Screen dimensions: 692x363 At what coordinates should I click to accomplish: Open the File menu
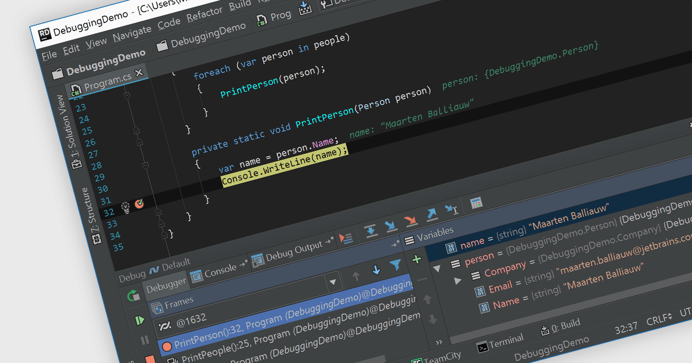coord(50,55)
